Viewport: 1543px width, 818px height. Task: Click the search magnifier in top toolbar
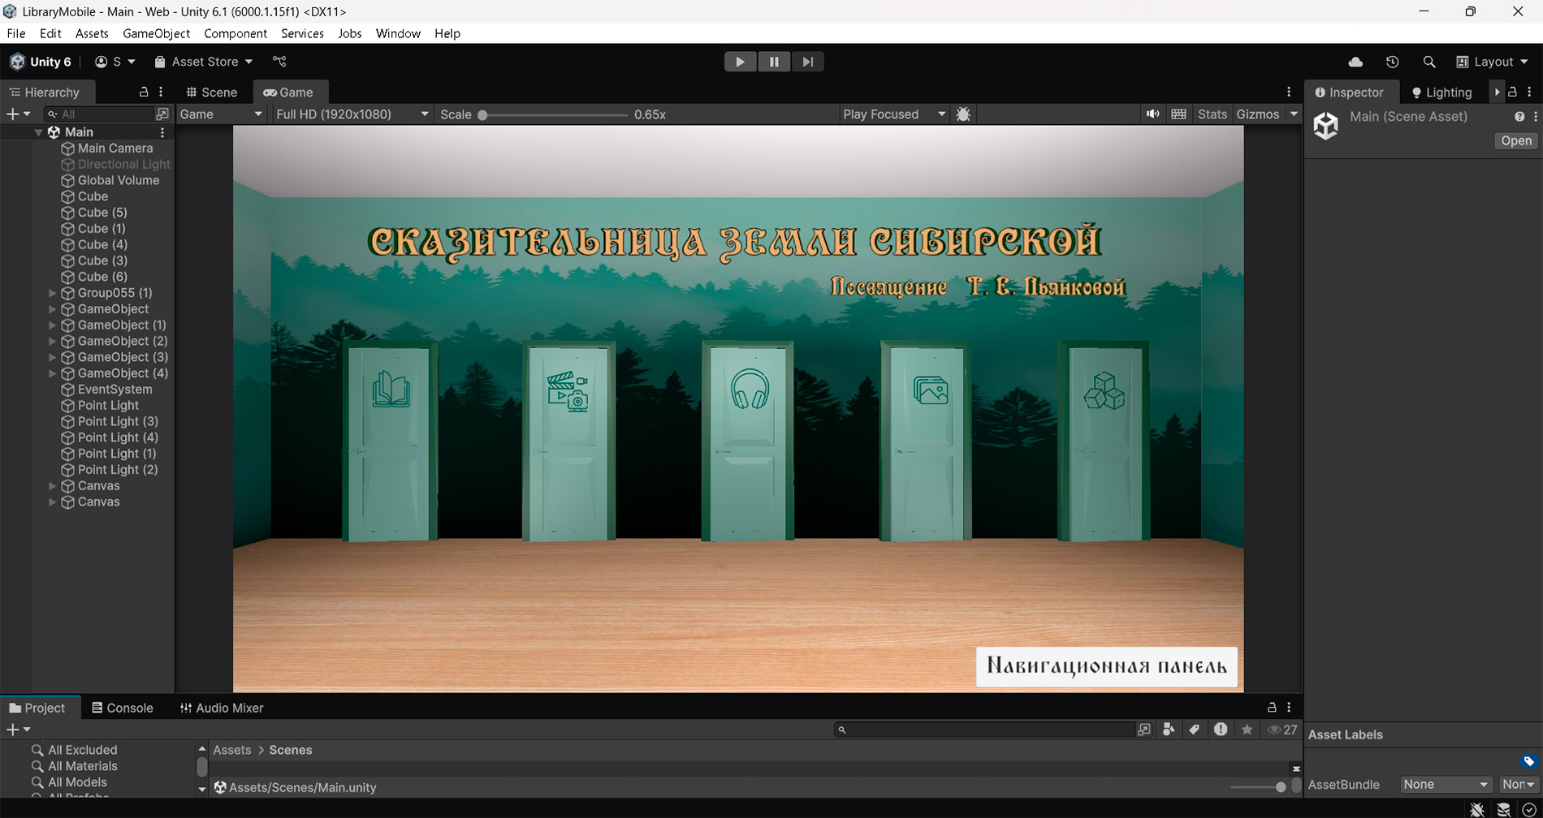click(x=1428, y=62)
